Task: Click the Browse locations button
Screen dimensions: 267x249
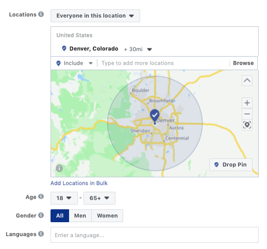Action: 243,63
